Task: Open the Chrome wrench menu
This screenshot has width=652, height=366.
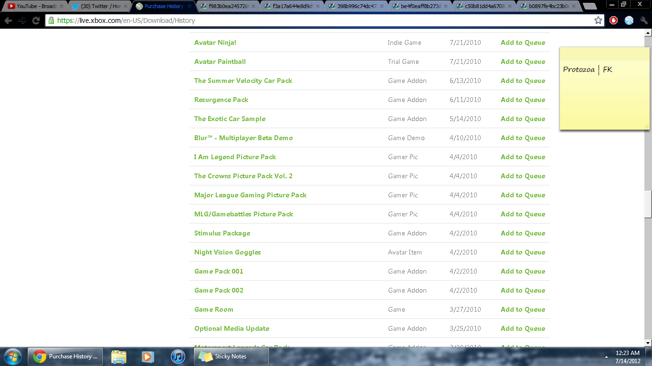Action: [x=644, y=20]
